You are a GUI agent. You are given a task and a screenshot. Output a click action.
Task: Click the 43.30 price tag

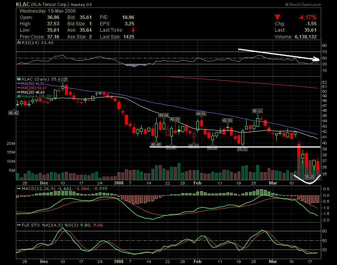(227, 121)
